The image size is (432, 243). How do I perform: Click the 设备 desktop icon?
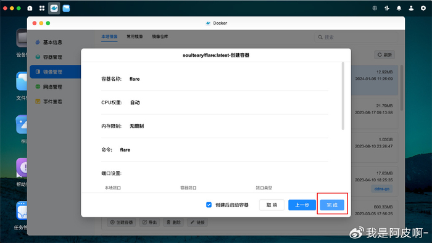[22, 38]
